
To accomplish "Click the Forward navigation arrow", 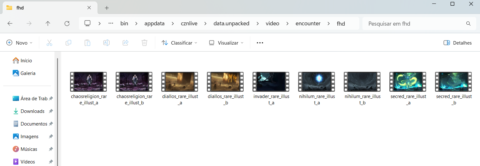I will (29, 23).
